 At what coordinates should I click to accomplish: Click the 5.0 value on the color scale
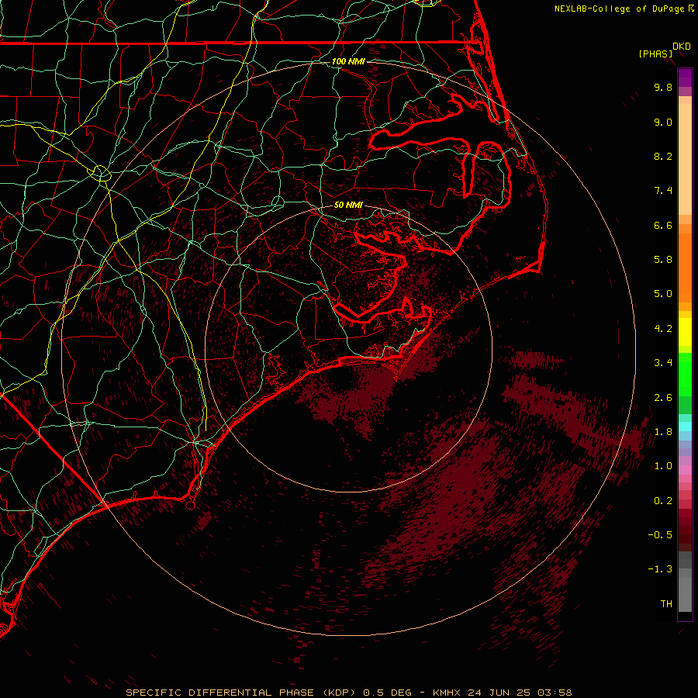(663, 294)
